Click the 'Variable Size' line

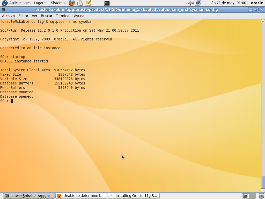tap(43, 79)
